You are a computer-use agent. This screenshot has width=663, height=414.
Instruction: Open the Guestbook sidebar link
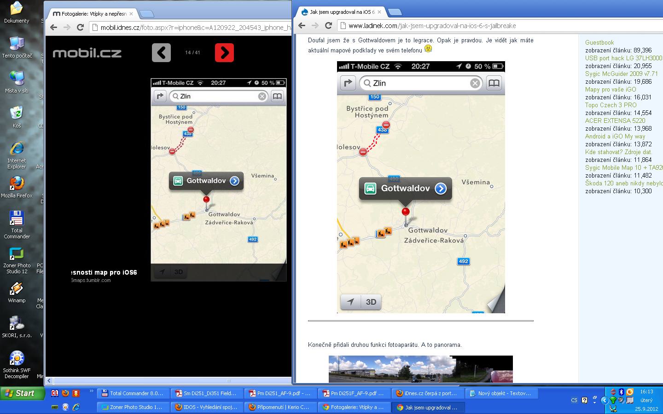point(599,42)
